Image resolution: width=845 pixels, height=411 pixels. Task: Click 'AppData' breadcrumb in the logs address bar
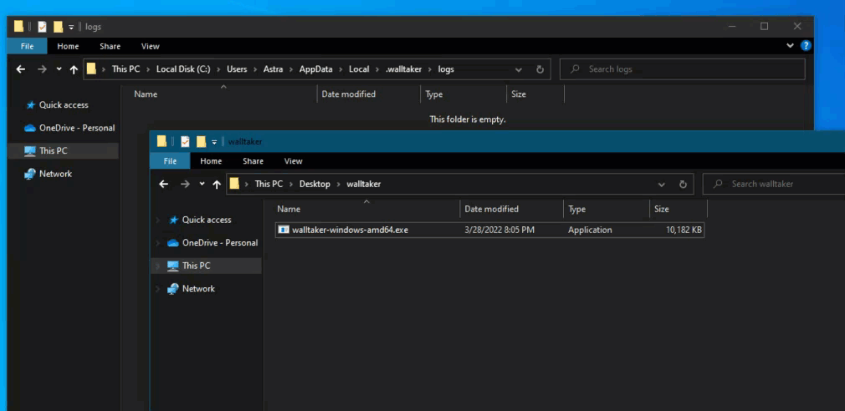[x=315, y=68]
